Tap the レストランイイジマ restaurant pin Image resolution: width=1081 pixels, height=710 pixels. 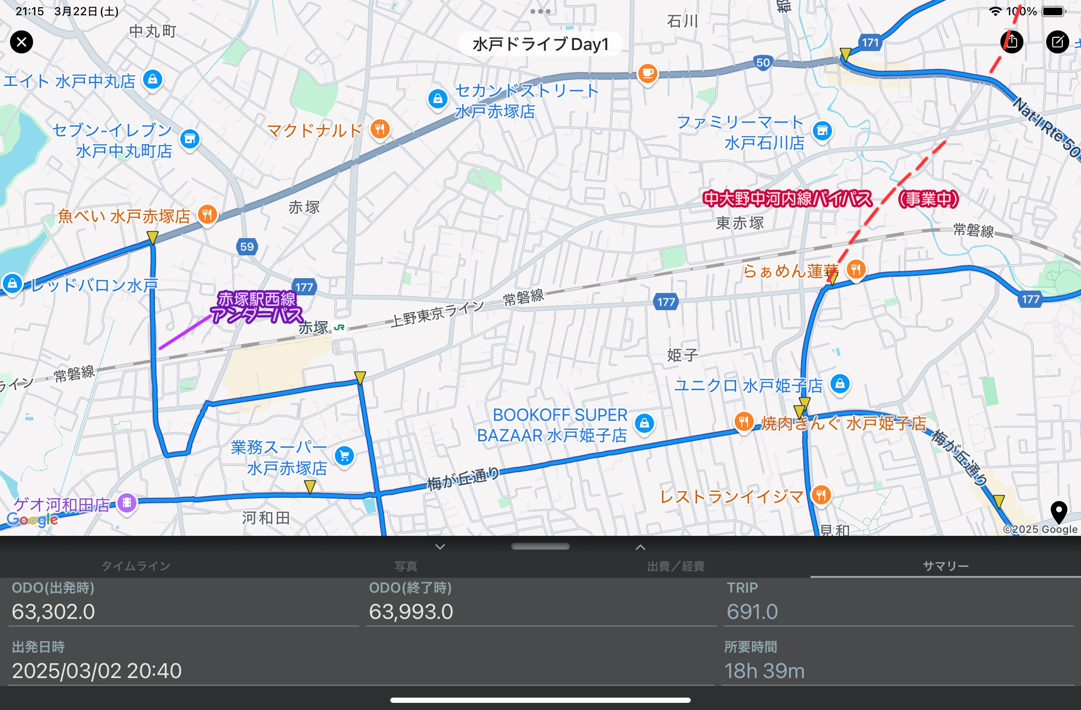point(821,495)
